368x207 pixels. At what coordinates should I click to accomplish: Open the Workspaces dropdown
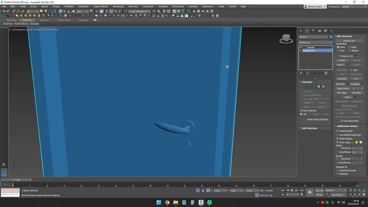pyautogui.click(x=354, y=7)
